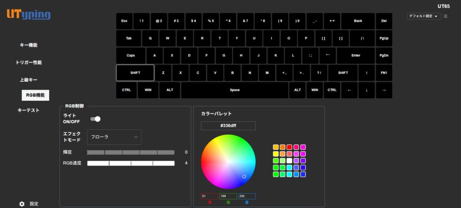Open the キーテスト page
The height and width of the screenshot is (208, 461).
coord(28,110)
